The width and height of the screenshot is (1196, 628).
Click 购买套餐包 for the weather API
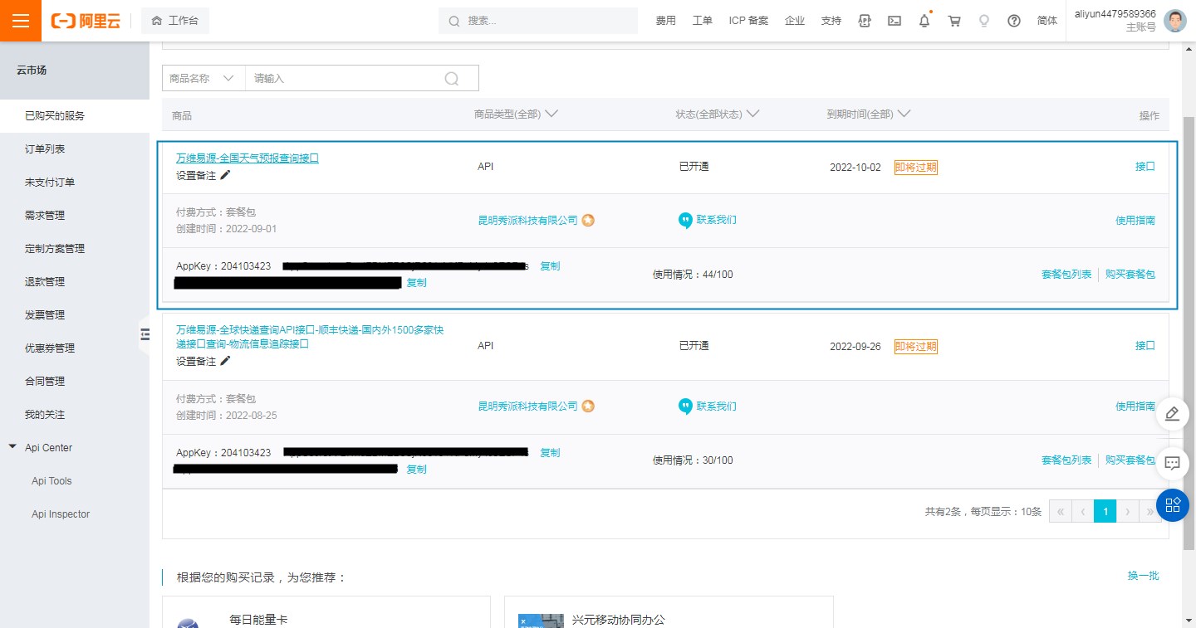coord(1130,275)
